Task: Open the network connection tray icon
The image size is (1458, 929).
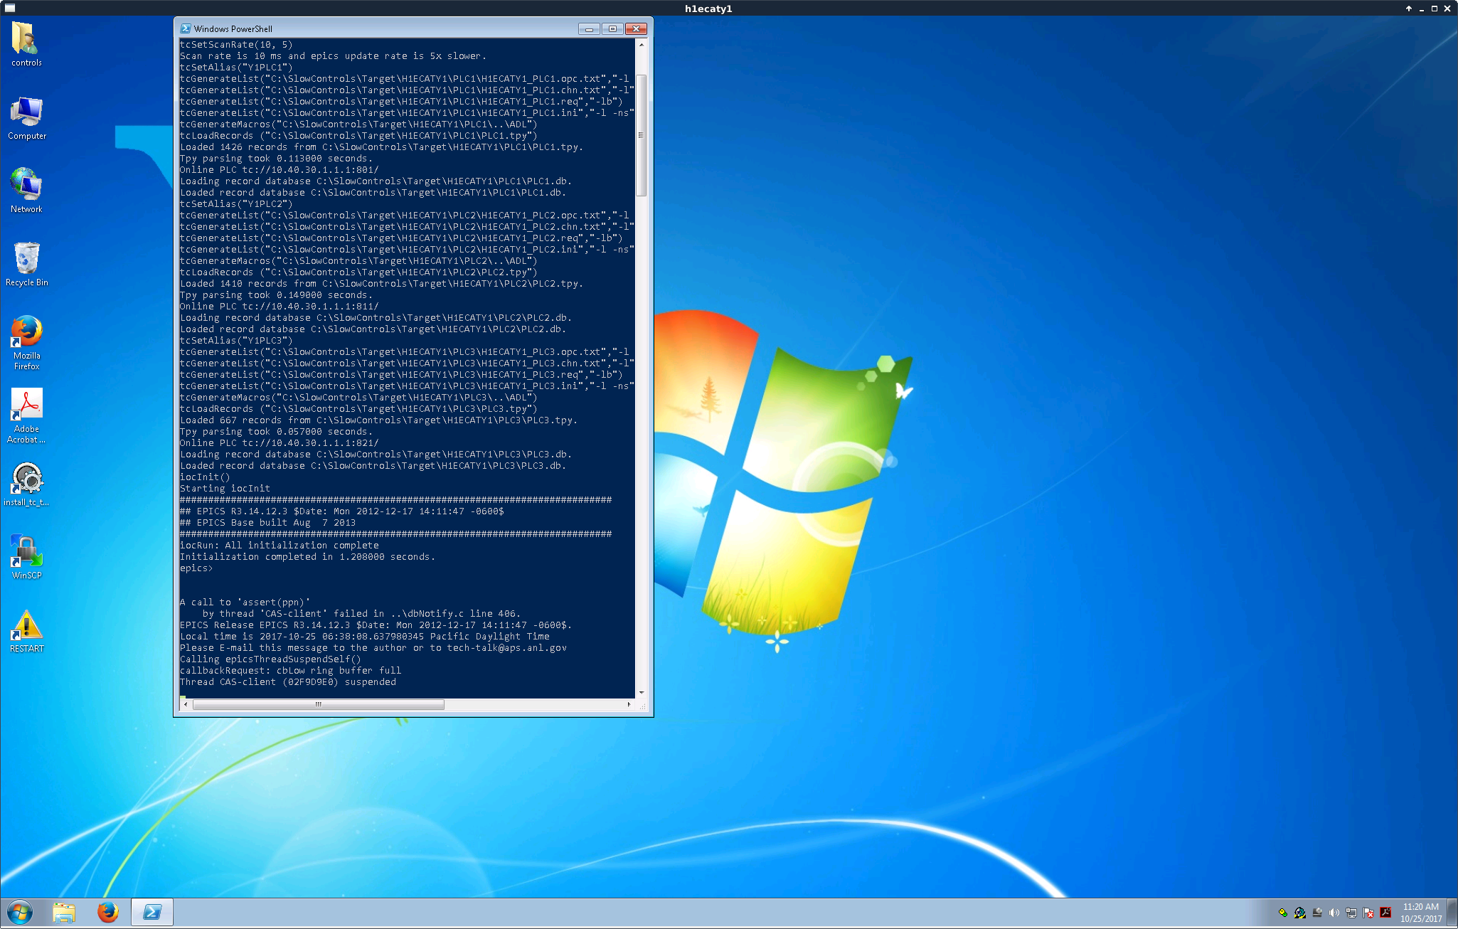Action: (1351, 913)
